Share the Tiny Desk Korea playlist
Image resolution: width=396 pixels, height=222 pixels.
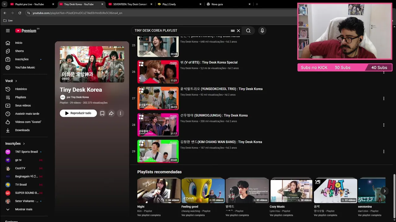click(x=111, y=113)
